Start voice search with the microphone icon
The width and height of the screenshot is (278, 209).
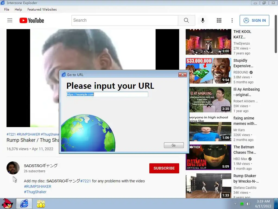203,20
